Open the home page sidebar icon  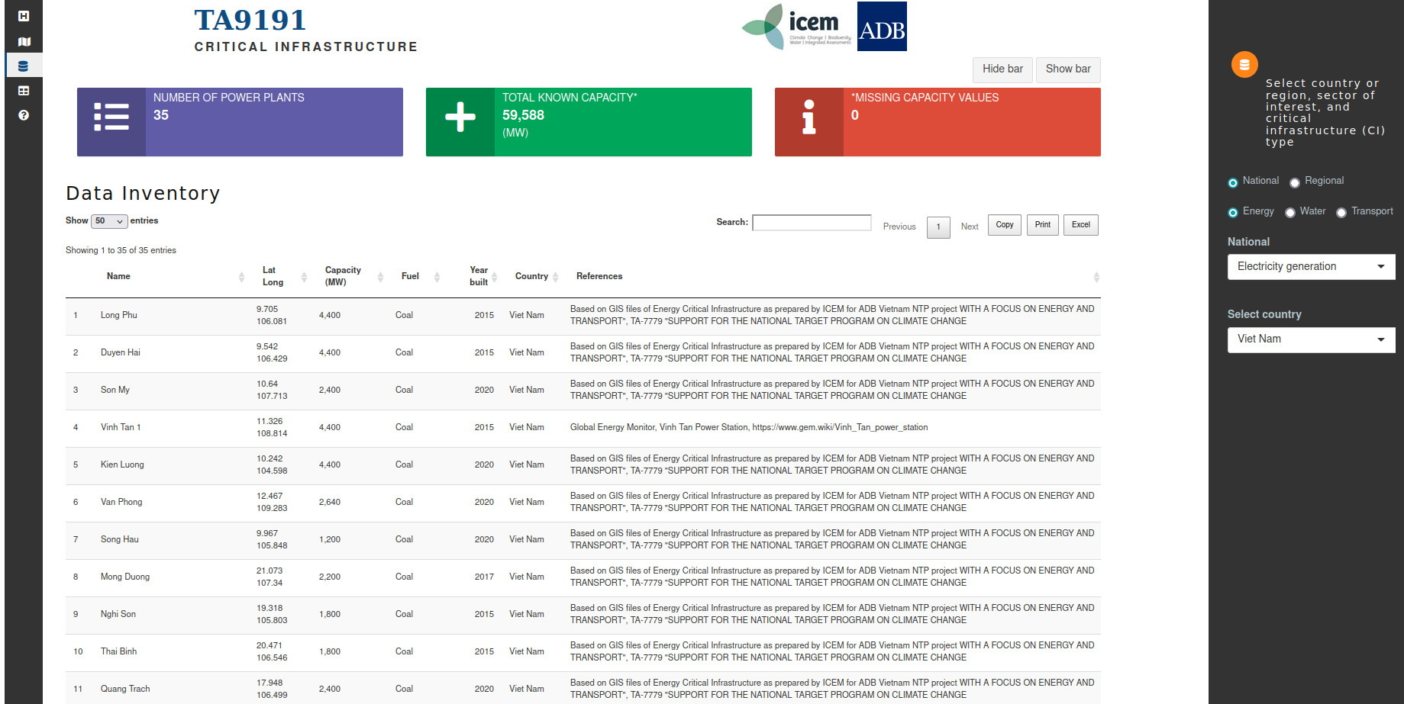pyautogui.click(x=24, y=16)
